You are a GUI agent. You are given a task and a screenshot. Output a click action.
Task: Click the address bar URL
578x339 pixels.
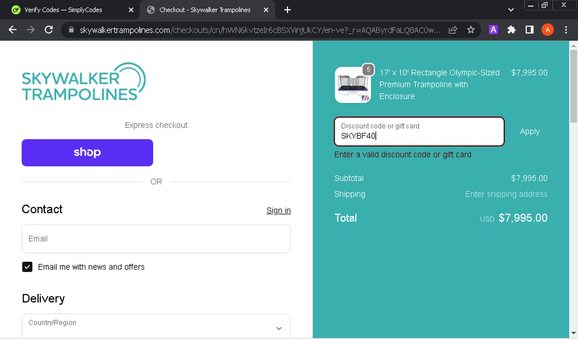click(x=260, y=30)
